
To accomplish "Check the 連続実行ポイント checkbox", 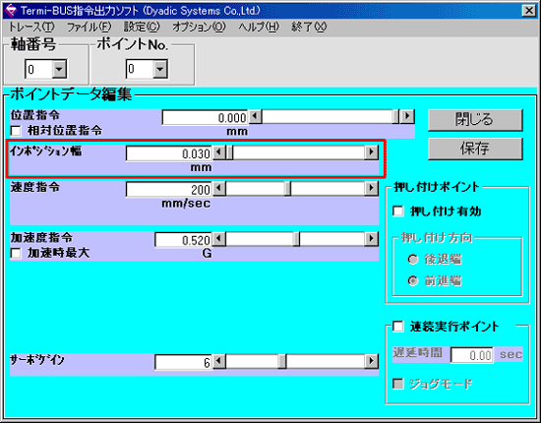I will [398, 327].
